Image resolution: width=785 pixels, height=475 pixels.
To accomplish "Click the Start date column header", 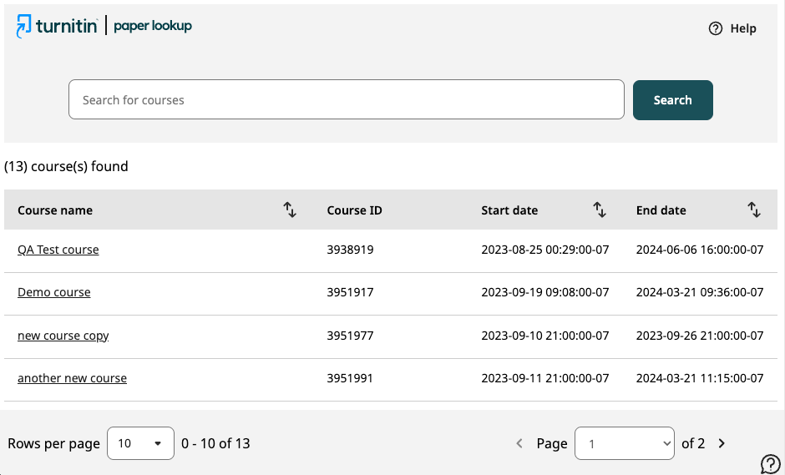I will coord(509,210).
